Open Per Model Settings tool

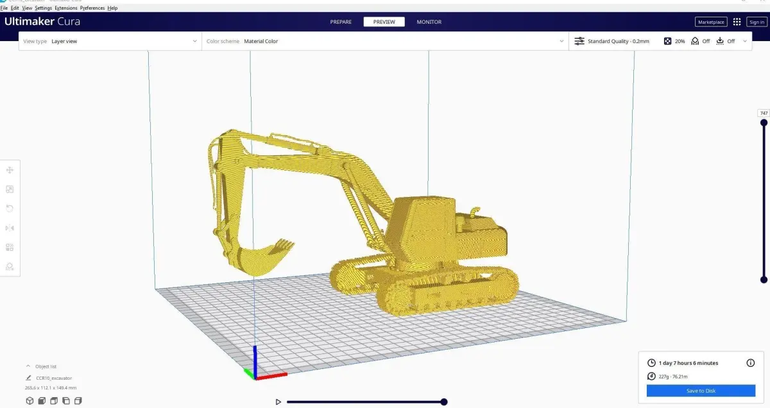click(10, 247)
